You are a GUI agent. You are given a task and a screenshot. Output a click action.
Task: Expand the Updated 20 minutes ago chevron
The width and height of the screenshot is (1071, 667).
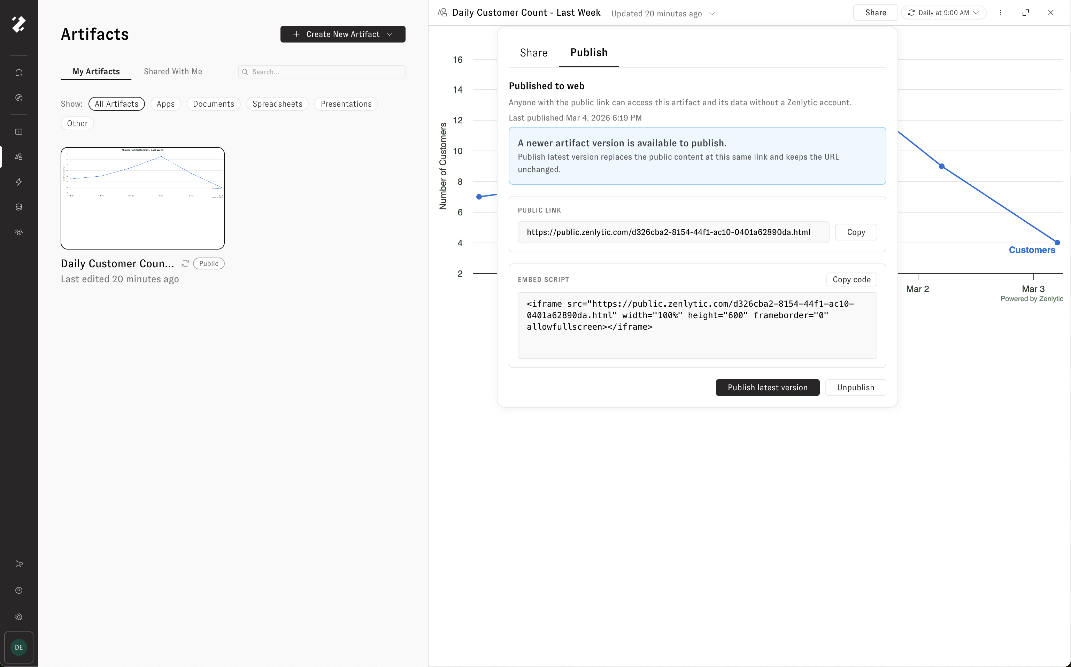click(x=712, y=14)
